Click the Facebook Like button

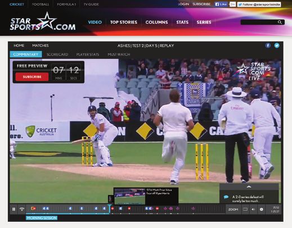pyautogui.click(x=221, y=4)
